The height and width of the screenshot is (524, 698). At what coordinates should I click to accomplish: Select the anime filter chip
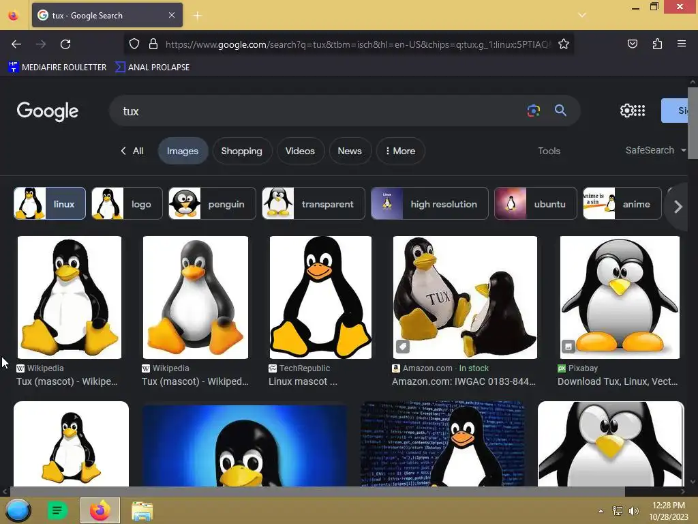[622, 203]
